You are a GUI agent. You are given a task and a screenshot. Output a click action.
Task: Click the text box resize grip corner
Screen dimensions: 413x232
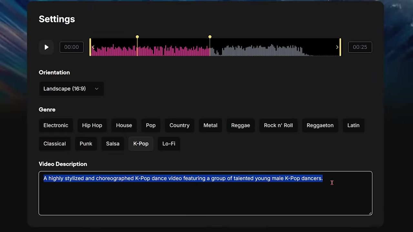(370, 213)
